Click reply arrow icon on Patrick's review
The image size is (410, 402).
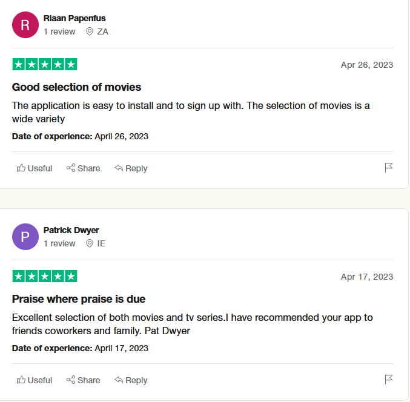click(x=119, y=380)
